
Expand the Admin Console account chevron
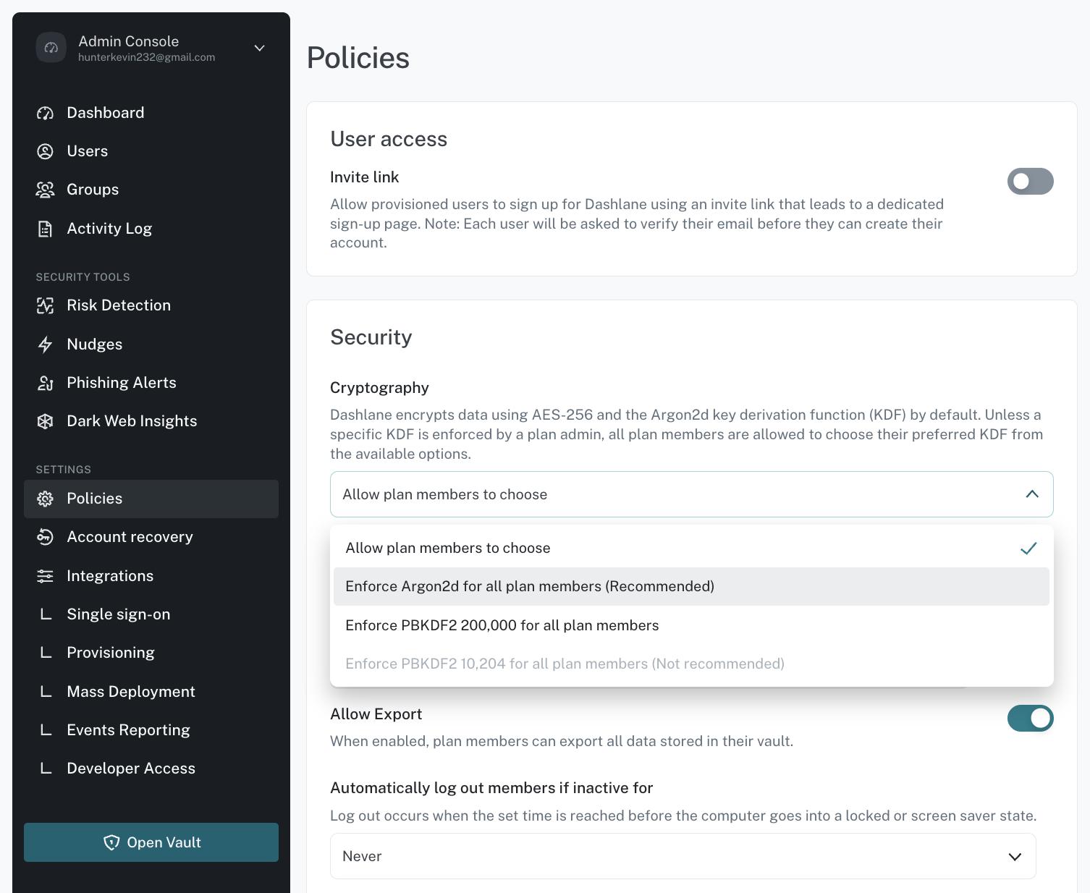click(260, 48)
